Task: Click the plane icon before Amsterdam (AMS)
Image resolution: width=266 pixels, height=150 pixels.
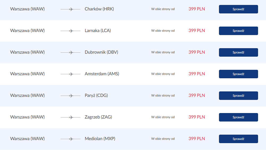Action: pyautogui.click(x=70, y=74)
